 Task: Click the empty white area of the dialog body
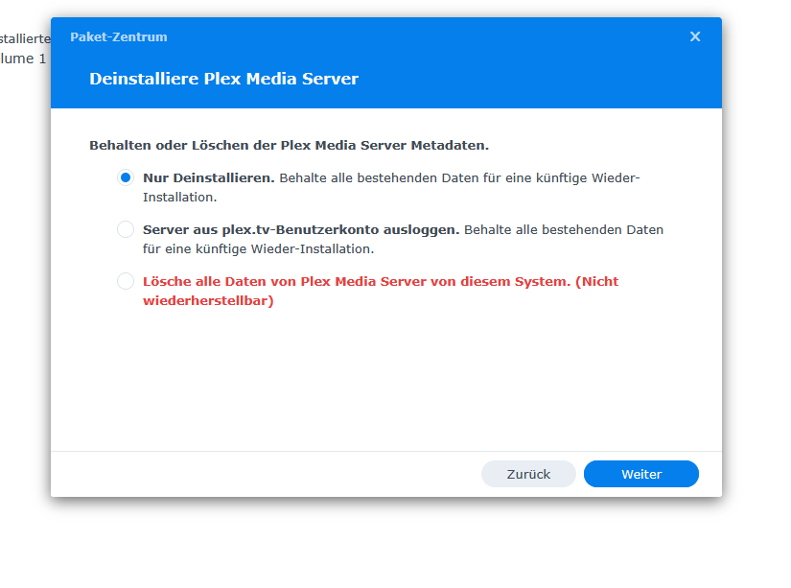coord(384,384)
